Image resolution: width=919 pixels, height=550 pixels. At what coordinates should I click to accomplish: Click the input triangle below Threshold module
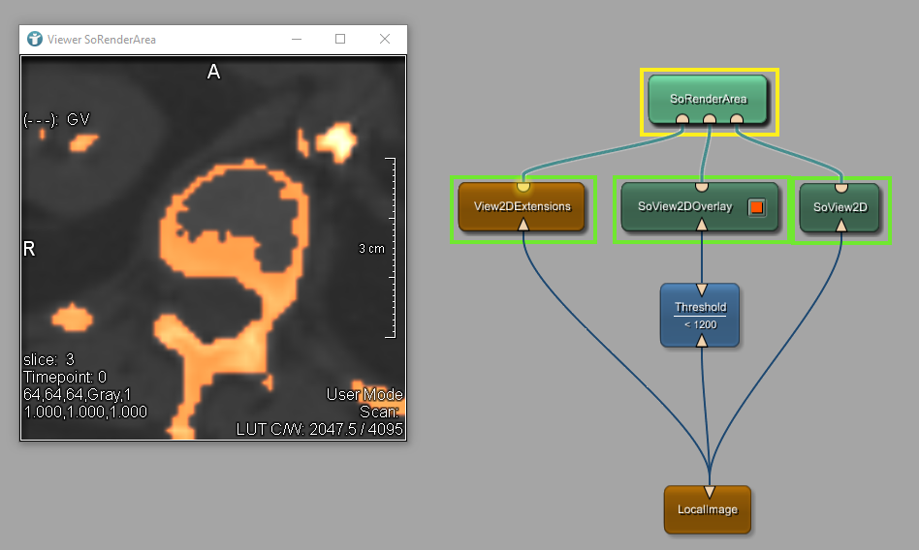click(x=701, y=341)
